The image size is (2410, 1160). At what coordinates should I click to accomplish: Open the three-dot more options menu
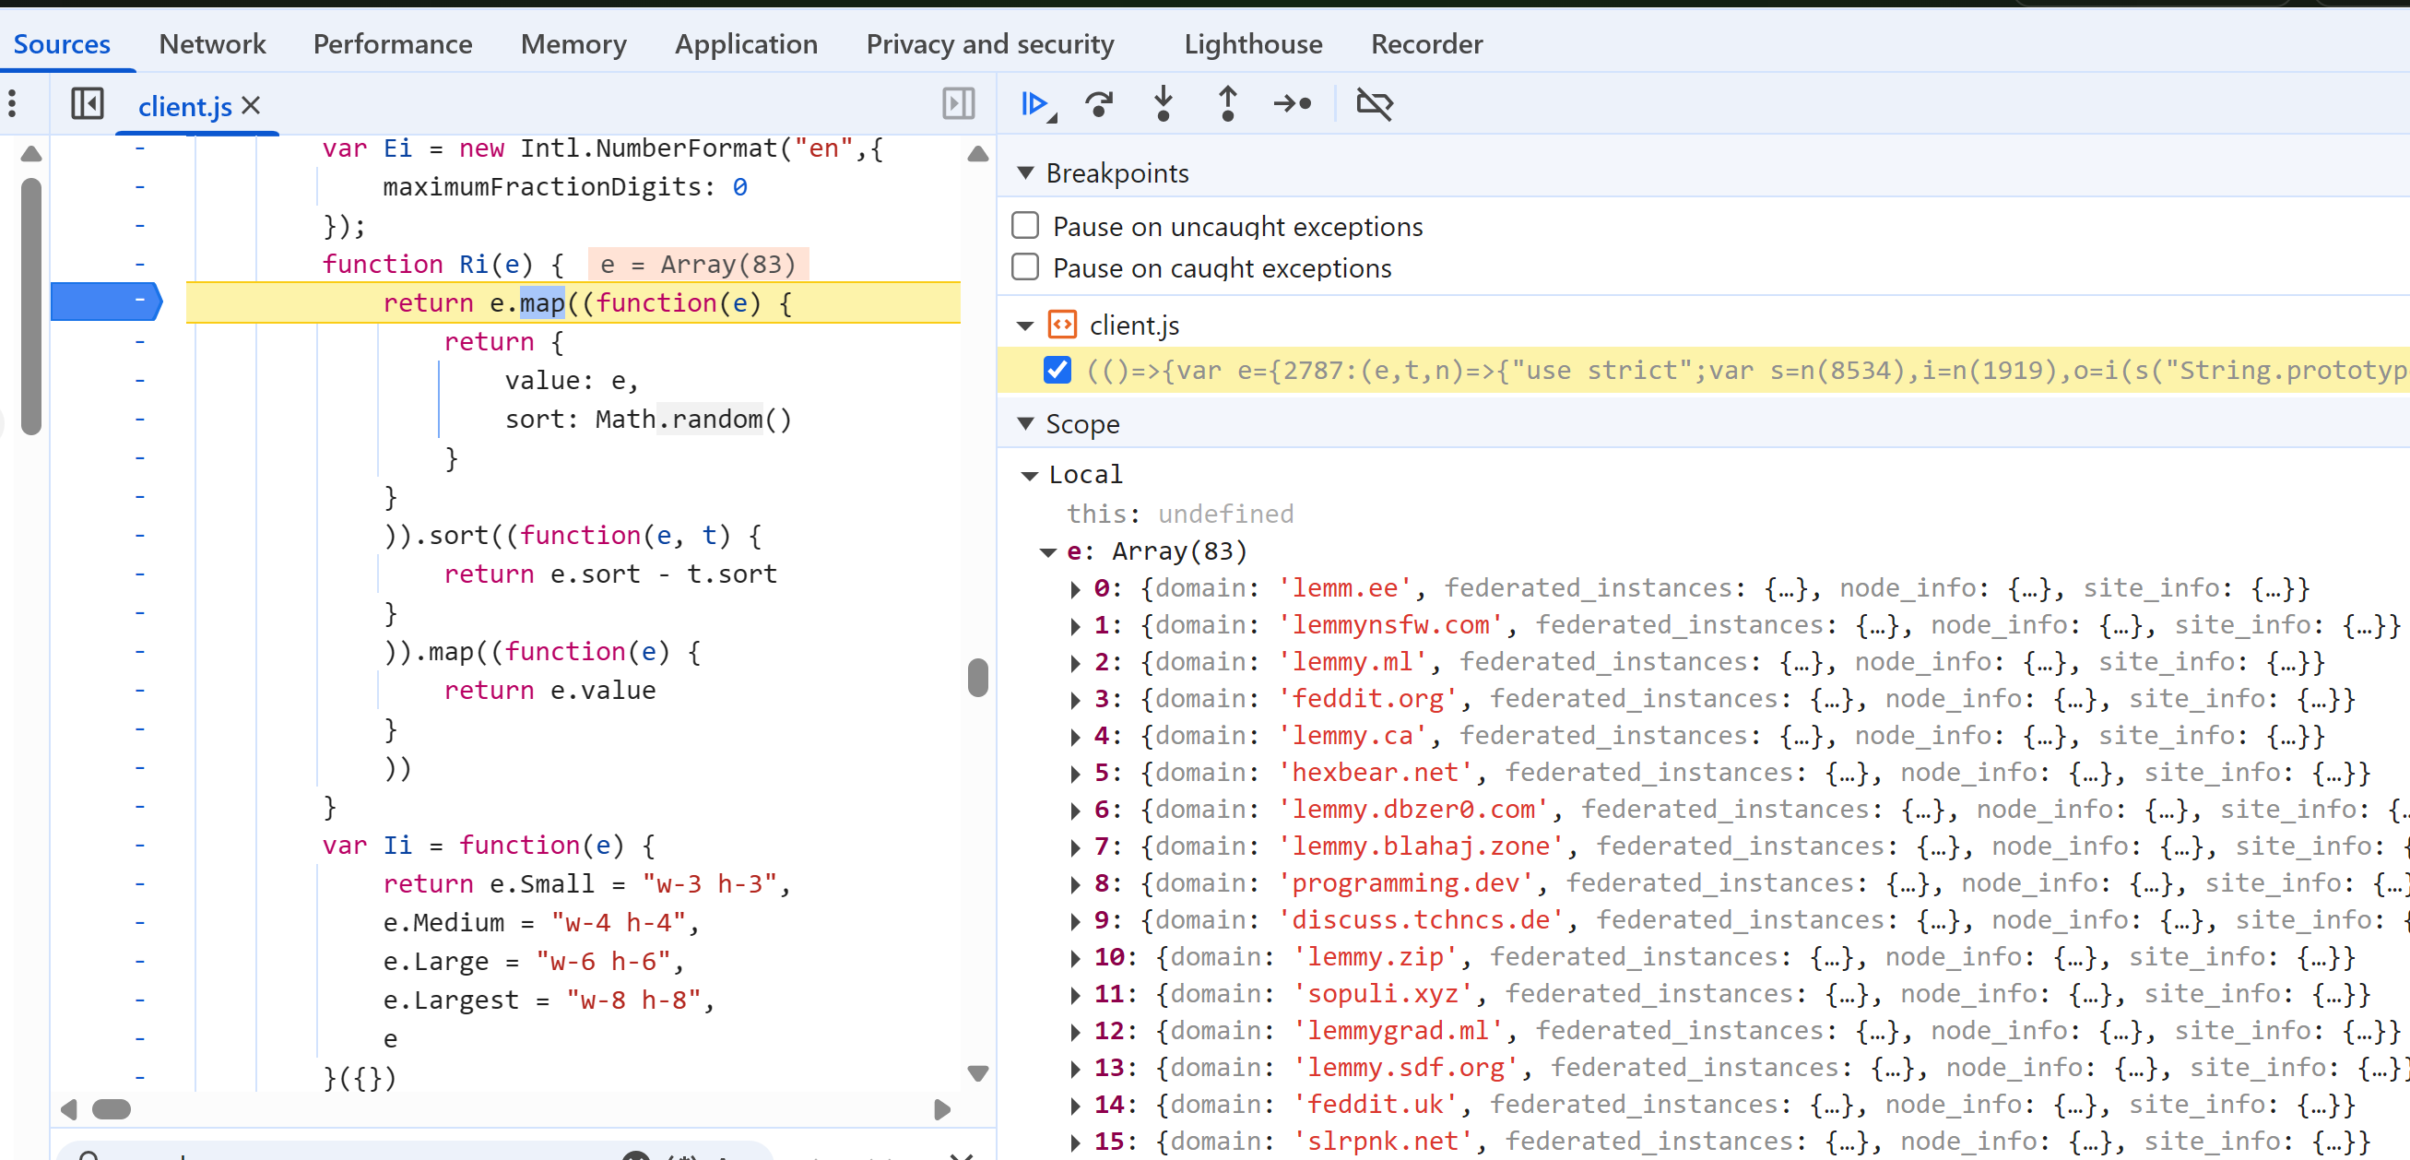tap(13, 103)
